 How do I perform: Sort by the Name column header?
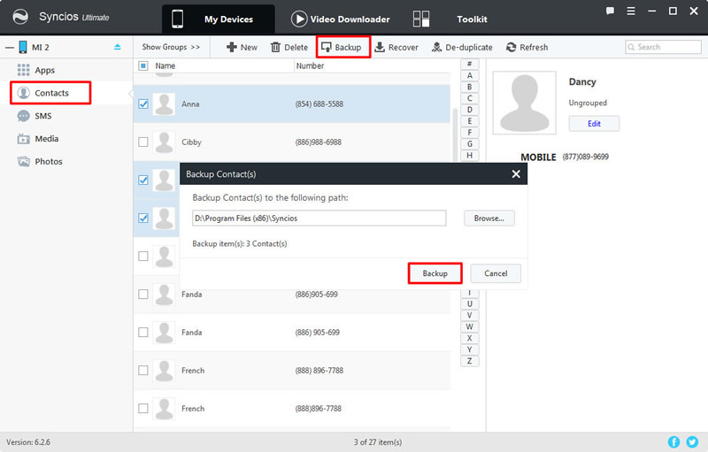pyautogui.click(x=165, y=65)
